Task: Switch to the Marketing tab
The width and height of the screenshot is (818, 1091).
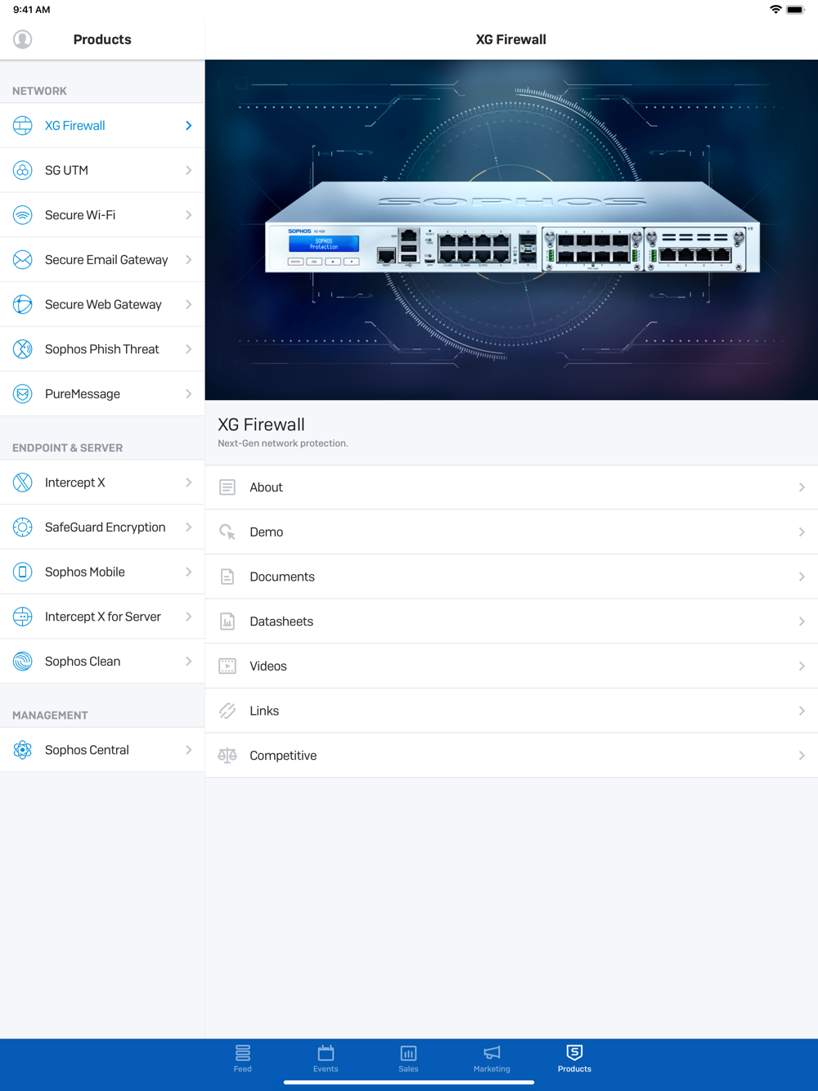Action: coord(492,1058)
